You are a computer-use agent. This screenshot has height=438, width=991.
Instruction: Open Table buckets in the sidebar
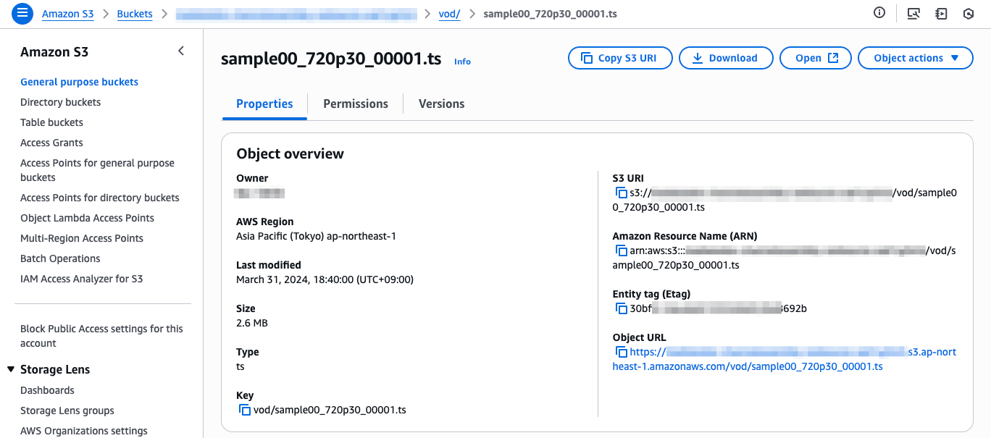point(51,122)
